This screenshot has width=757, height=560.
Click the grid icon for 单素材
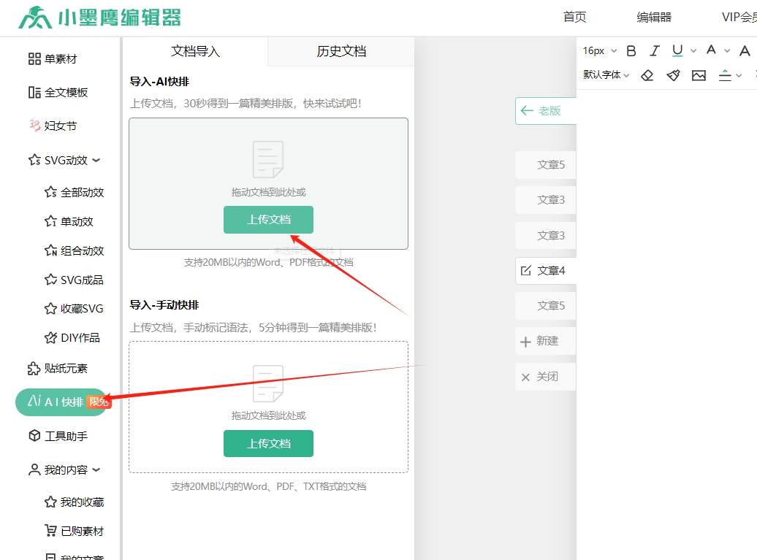pyautogui.click(x=34, y=59)
